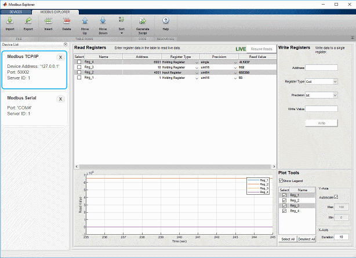Uncheck Reg_2 in Plot Tools list
356x258 pixels.
tap(284, 201)
